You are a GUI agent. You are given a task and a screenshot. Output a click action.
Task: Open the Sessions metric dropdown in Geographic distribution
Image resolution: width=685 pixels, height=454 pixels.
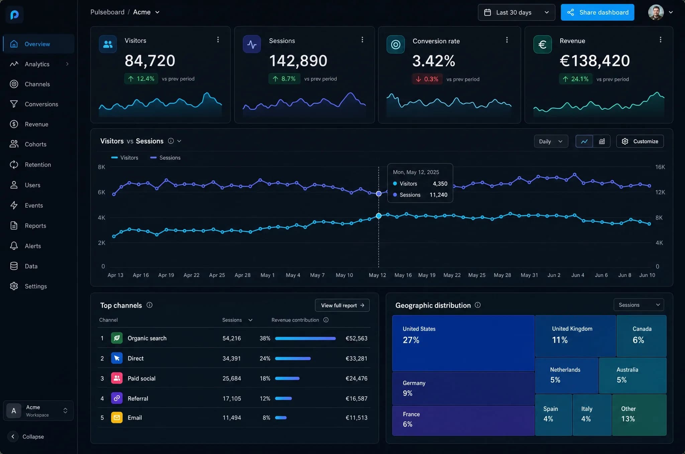pos(639,305)
